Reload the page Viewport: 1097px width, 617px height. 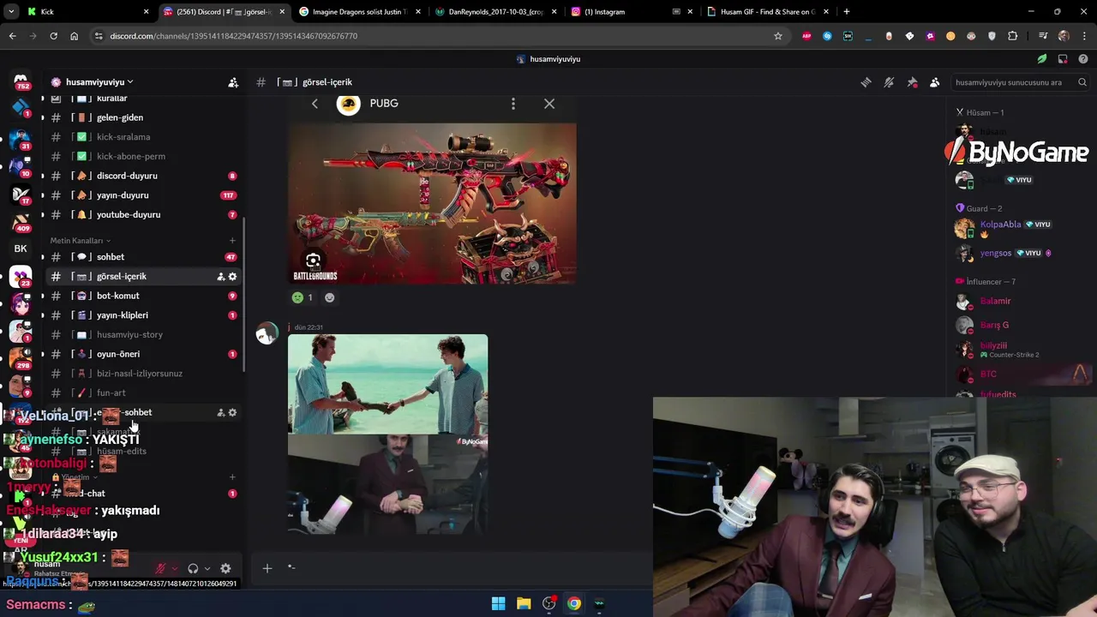point(53,36)
